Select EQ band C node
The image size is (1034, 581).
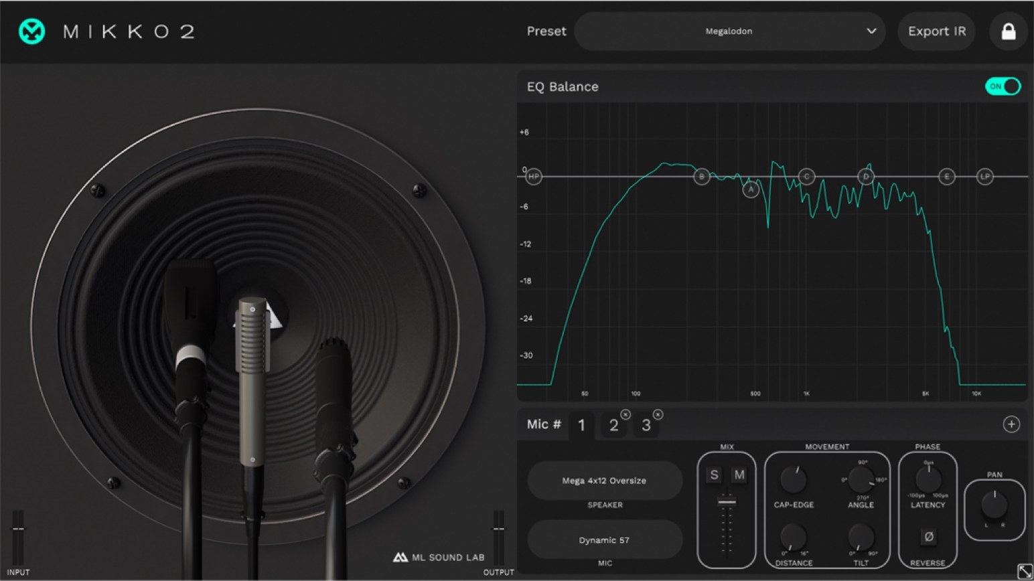coord(806,177)
